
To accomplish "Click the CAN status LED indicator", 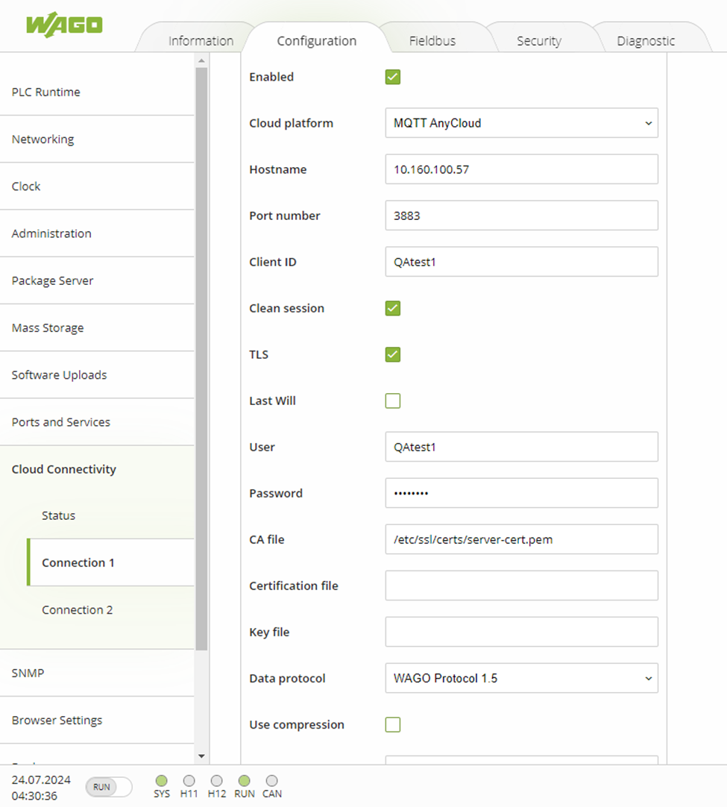I will pos(271,781).
